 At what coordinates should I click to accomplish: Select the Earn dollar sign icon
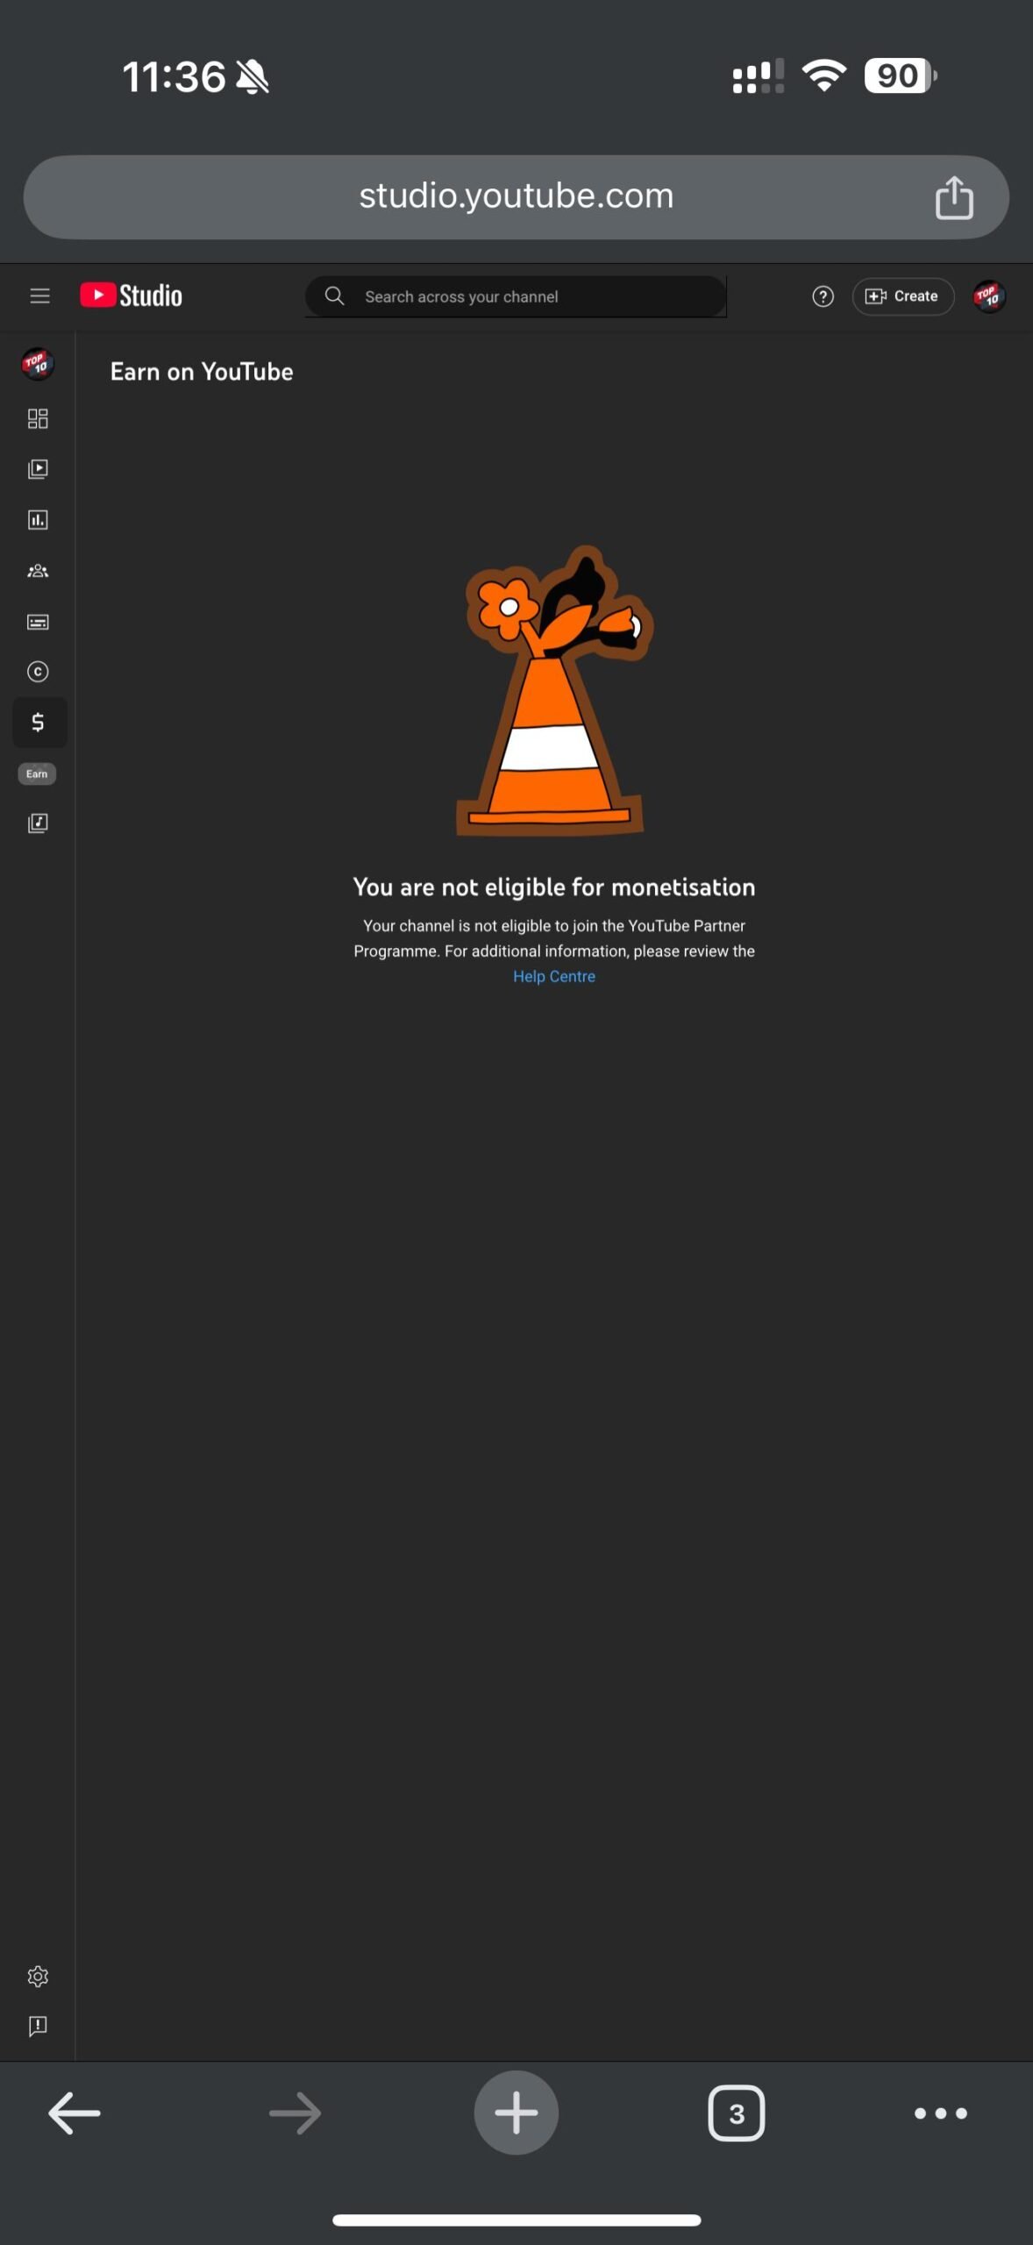(39, 723)
